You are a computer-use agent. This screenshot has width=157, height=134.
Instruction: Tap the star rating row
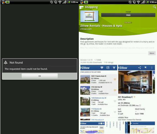[x=128, y=22]
